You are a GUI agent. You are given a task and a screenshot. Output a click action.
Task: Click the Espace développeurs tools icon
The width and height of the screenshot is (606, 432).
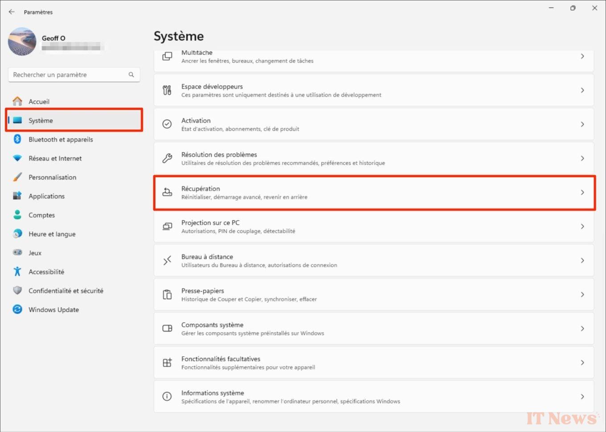167,90
